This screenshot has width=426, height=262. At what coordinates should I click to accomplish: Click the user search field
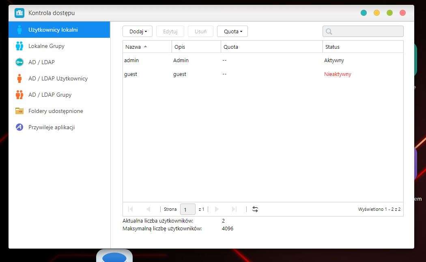point(367,31)
